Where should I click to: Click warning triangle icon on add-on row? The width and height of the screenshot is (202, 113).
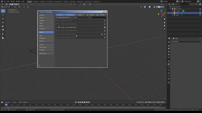[x=102, y=34]
